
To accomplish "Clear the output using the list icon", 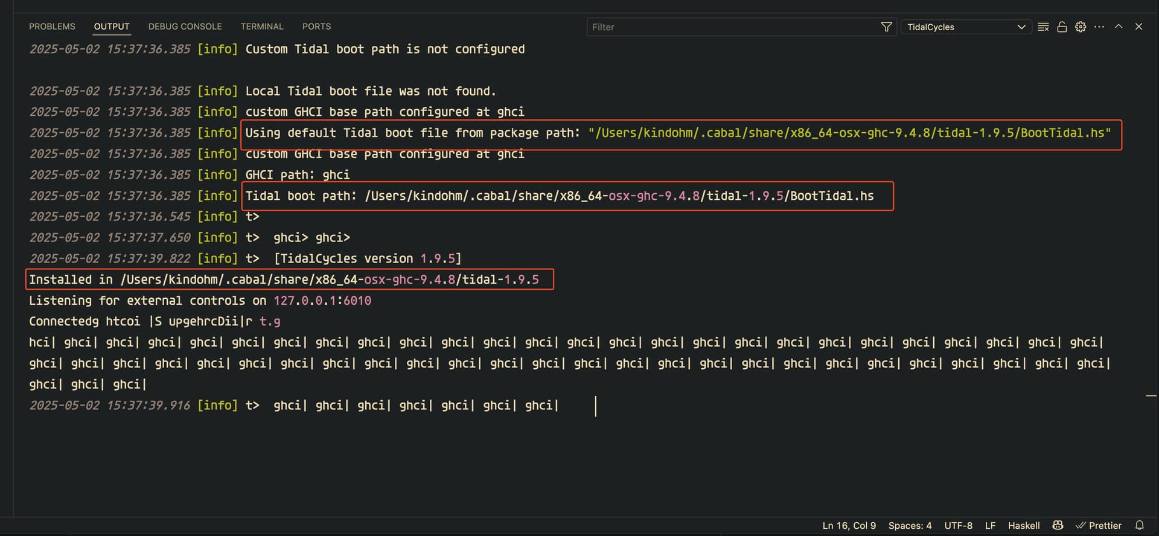I will [1043, 27].
